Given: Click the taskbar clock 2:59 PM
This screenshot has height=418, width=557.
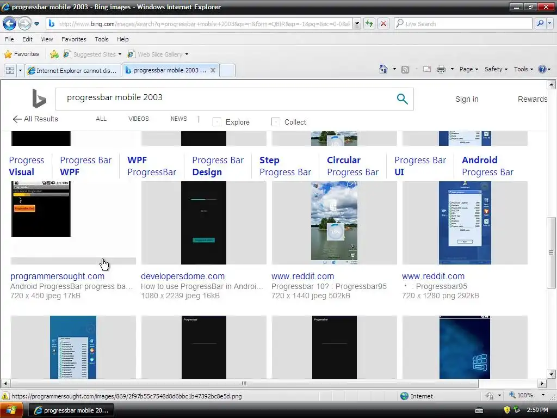Looking at the screenshot, I should 537,410.
